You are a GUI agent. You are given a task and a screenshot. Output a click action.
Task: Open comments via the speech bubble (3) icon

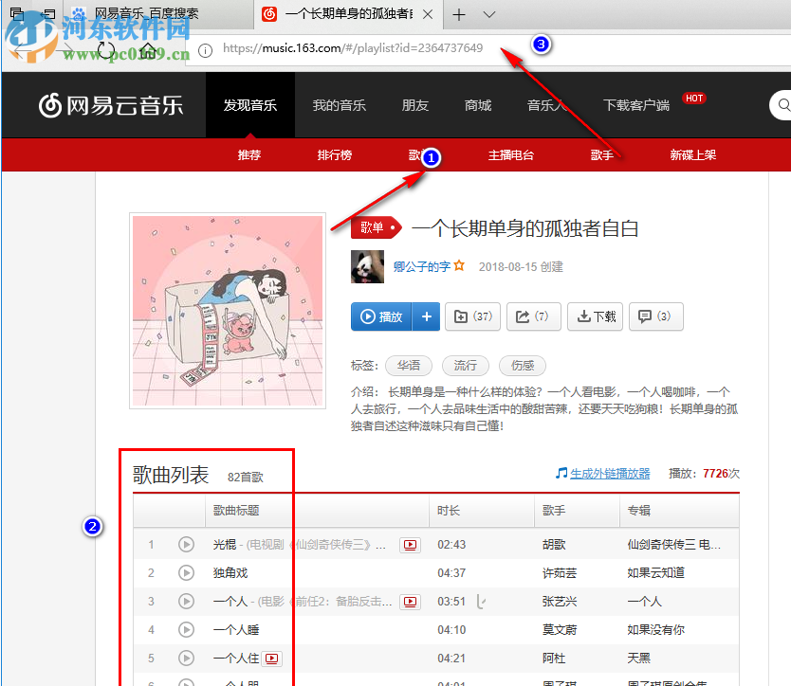(x=655, y=316)
